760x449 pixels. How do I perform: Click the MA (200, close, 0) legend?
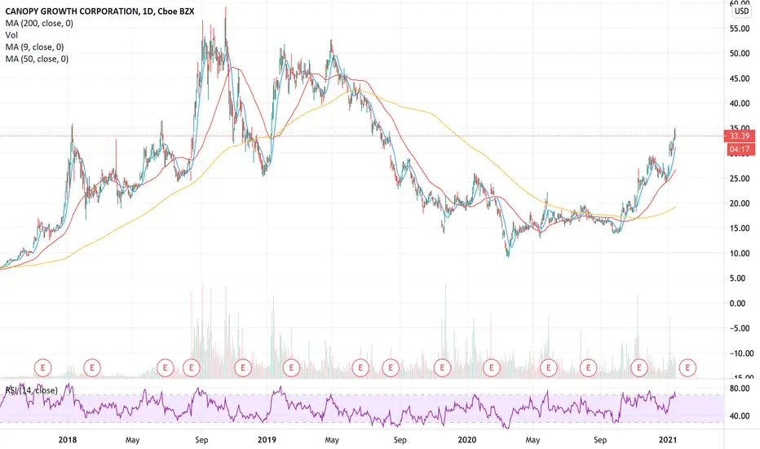coord(39,23)
